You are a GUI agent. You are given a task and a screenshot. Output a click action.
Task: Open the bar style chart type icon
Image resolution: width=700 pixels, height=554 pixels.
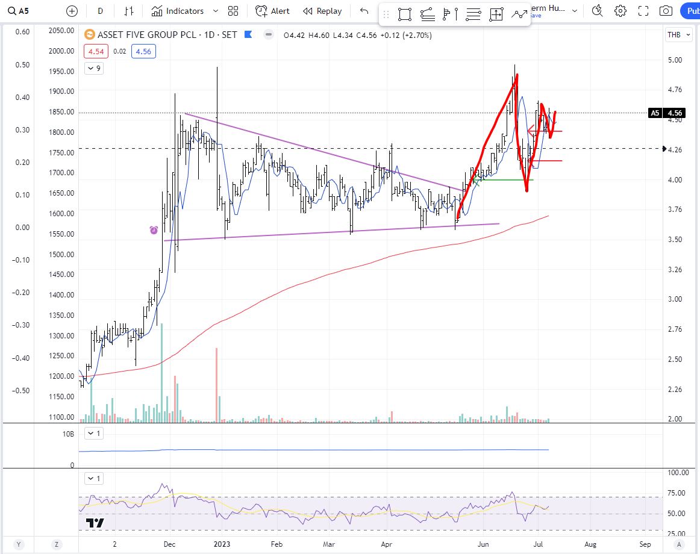(x=129, y=11)
